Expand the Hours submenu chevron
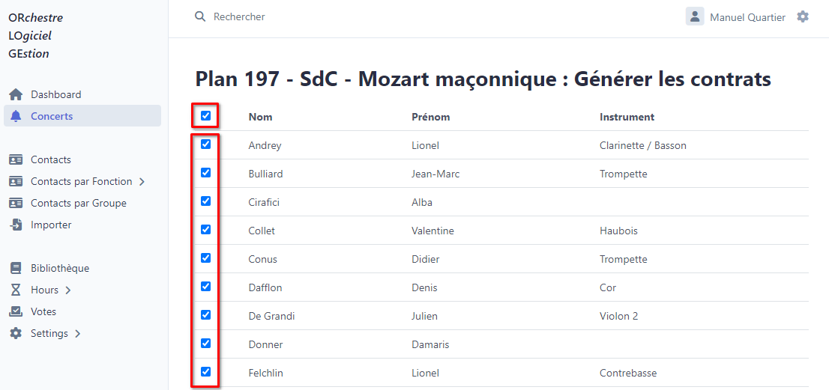Image resolution: width=829 pixels, height=390 pixels. 68,290
